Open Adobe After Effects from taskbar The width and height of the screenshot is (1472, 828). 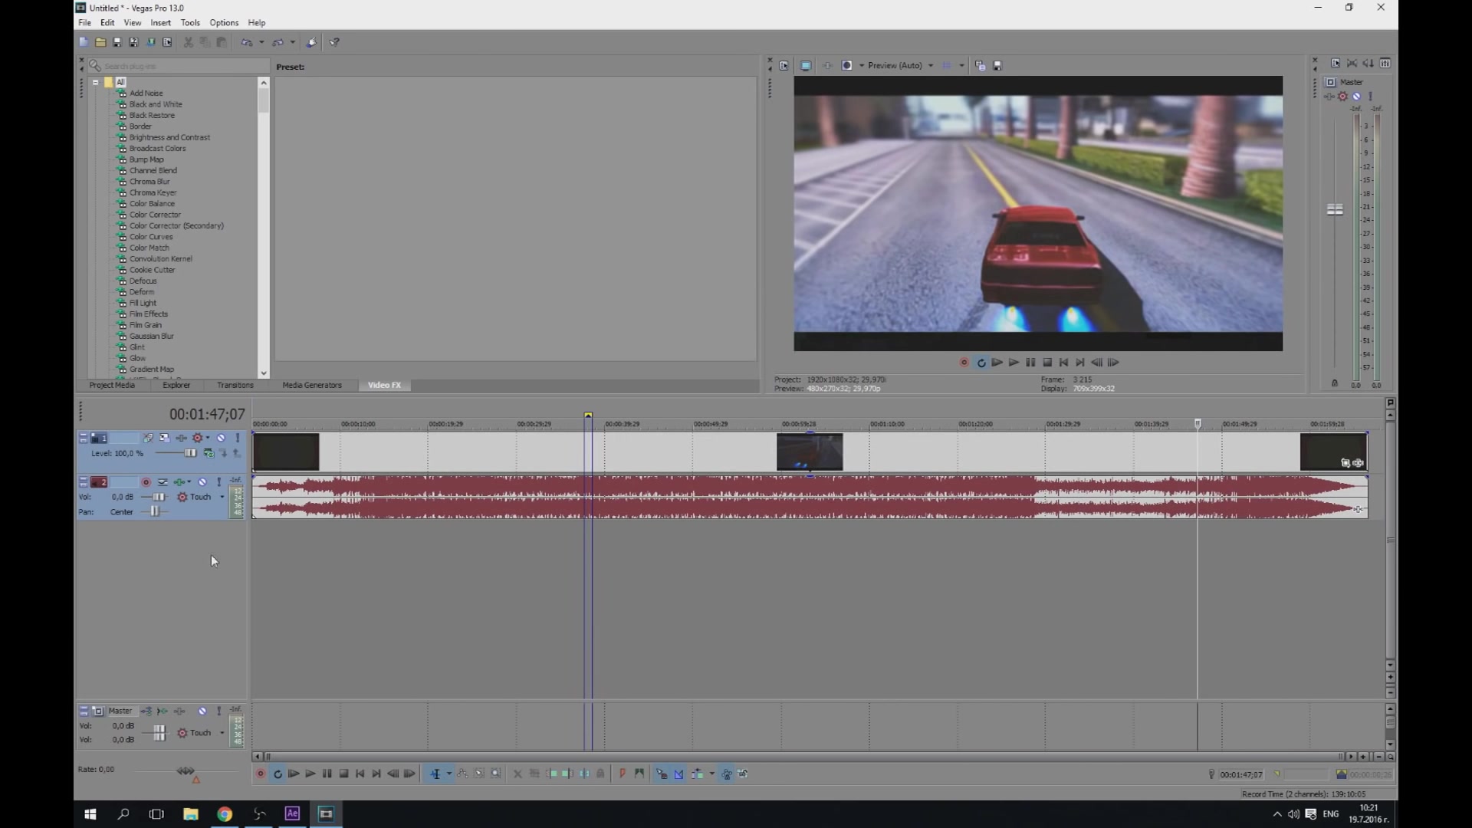[x=292, y=814]
